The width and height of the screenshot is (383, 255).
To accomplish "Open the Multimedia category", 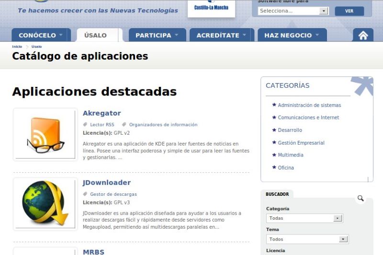I will 291,155.
